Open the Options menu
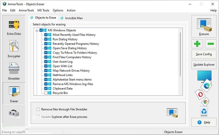The height and width of the screenshot is (135, 219). (x=58, y=11)
